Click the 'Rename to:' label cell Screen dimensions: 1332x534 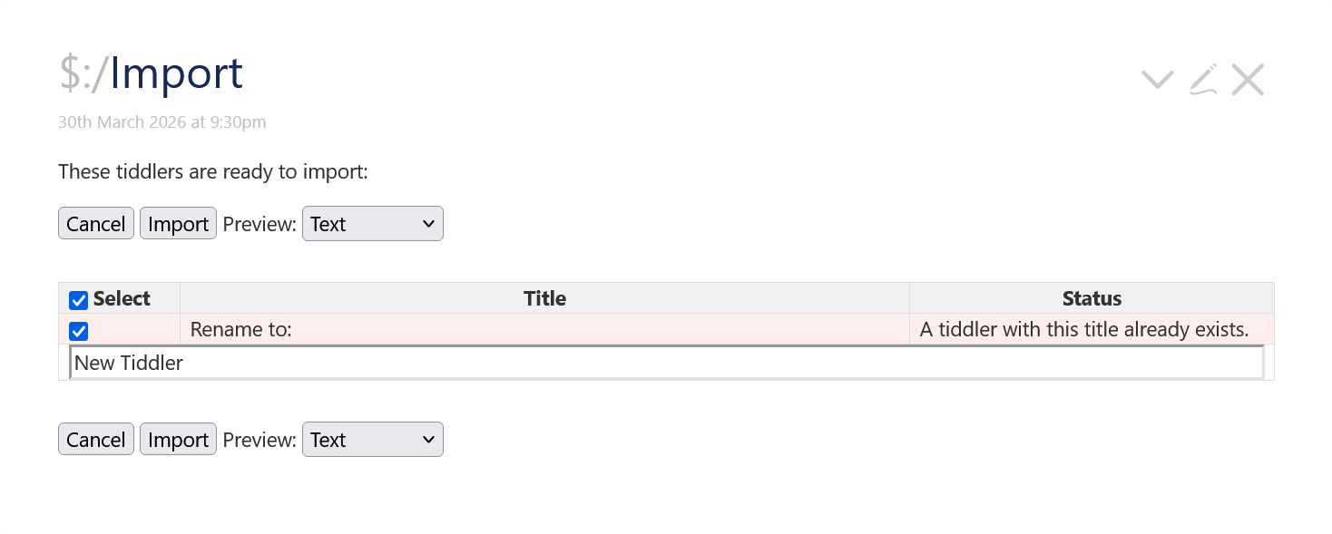coord(241,329)
